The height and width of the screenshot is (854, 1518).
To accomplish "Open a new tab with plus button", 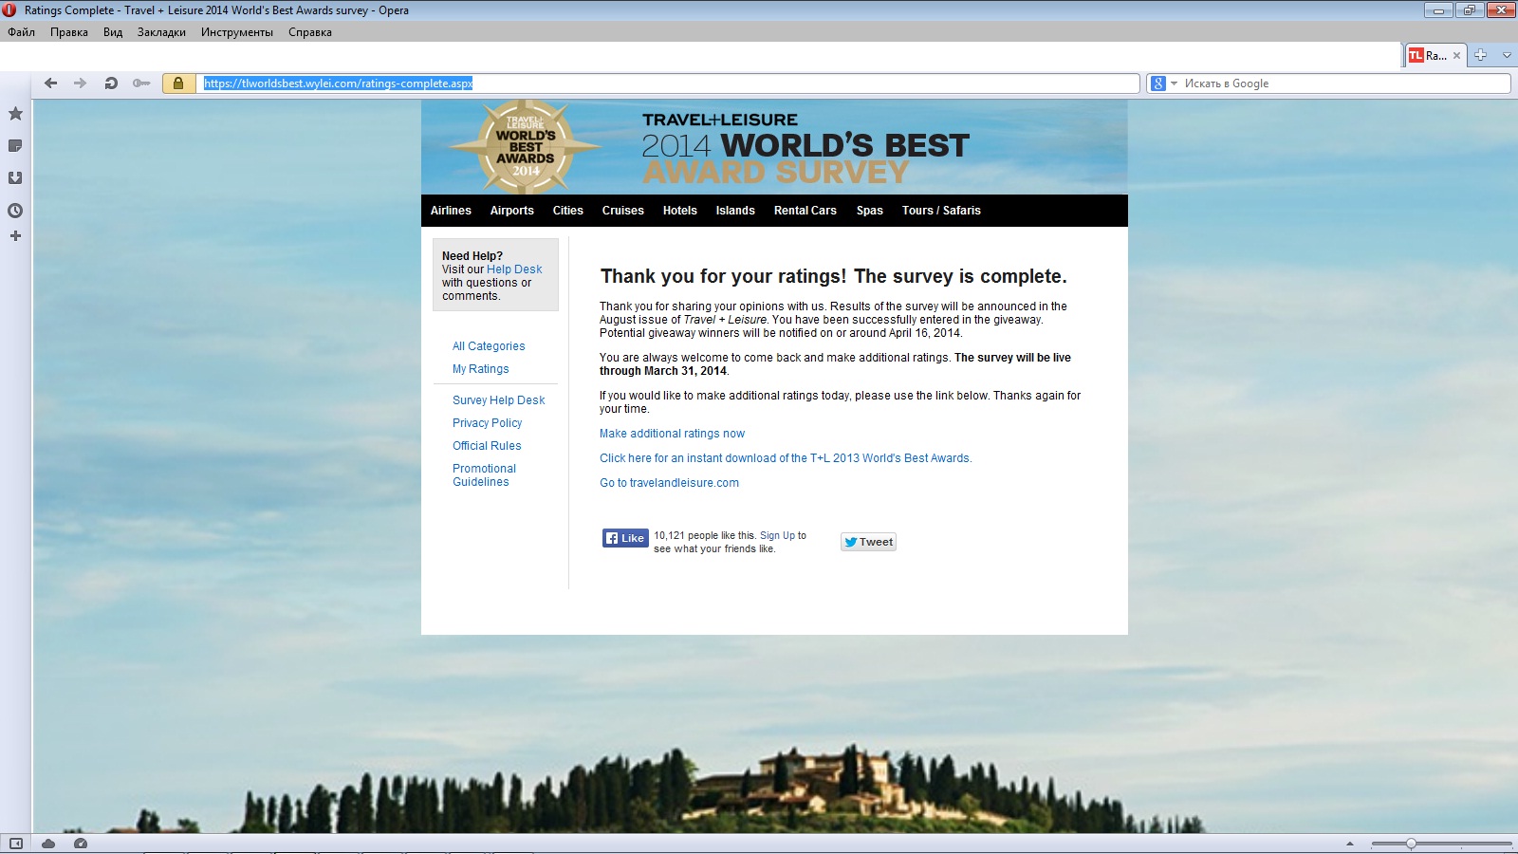I will click(1480, 55).
